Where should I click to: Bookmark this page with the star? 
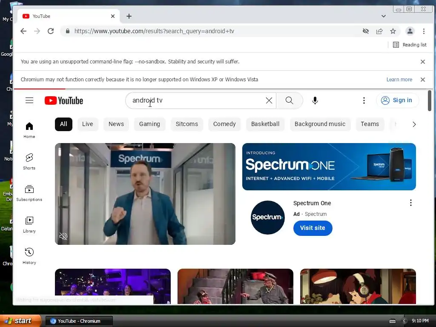[393, 31]
